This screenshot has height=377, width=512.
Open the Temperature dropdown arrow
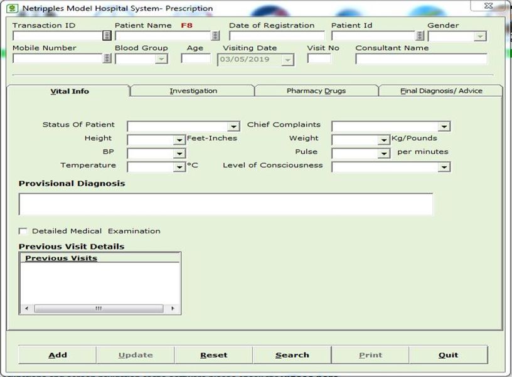point(179,167)
